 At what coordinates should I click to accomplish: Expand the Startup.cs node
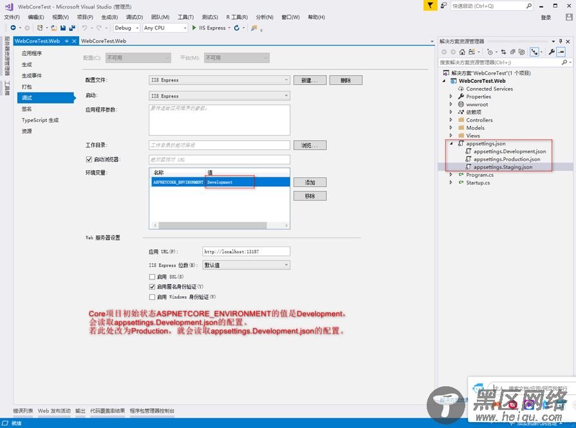(x=451, y=183)
